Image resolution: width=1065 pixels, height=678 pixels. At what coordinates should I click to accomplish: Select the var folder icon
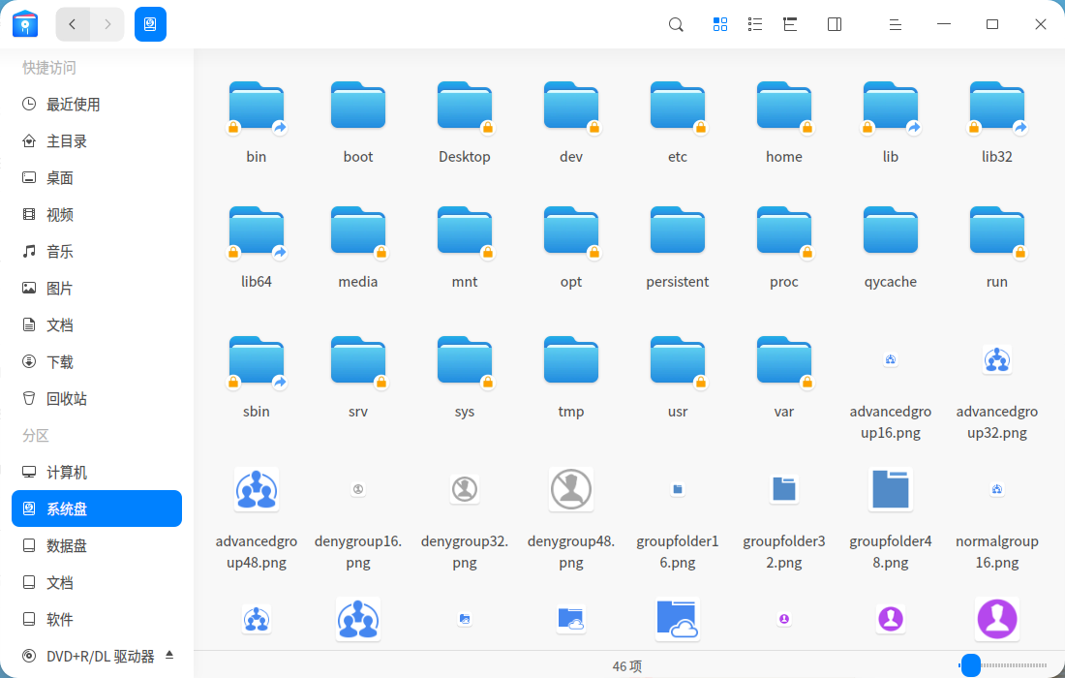pyautogui.click(x=784, y=362)
